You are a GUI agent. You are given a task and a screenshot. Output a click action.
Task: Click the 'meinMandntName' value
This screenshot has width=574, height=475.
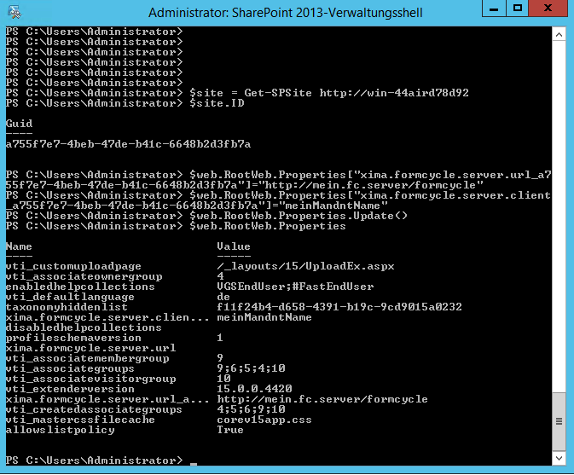(x=264, y=318)
